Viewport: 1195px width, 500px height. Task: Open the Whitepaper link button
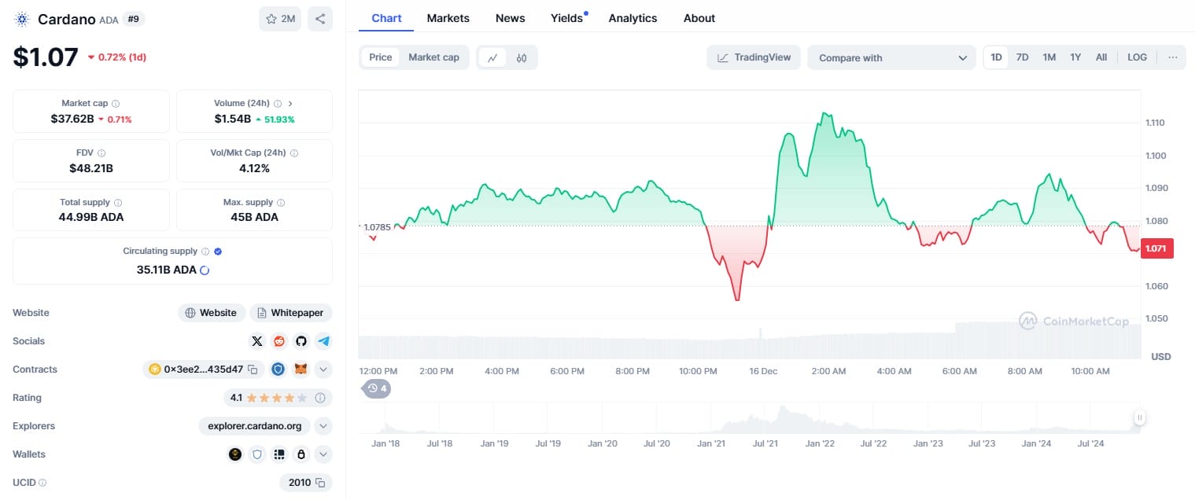[291, 313]
